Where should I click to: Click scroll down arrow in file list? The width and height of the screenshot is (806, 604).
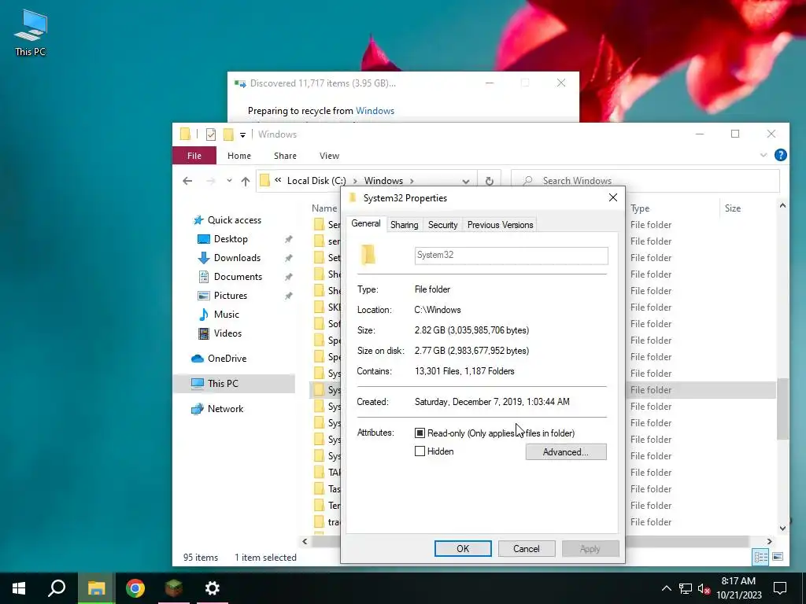[x=782, y=528]
